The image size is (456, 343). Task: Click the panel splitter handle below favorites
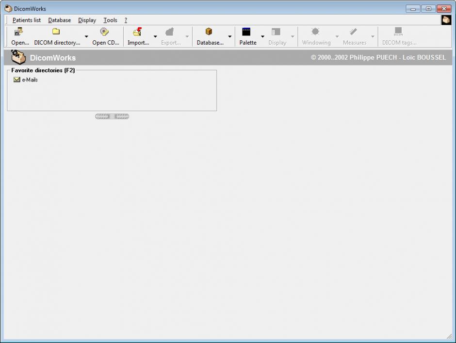coord(112,116)
